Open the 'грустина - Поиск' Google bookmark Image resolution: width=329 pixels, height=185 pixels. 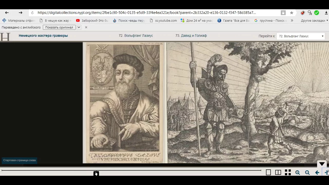(270, 21)
